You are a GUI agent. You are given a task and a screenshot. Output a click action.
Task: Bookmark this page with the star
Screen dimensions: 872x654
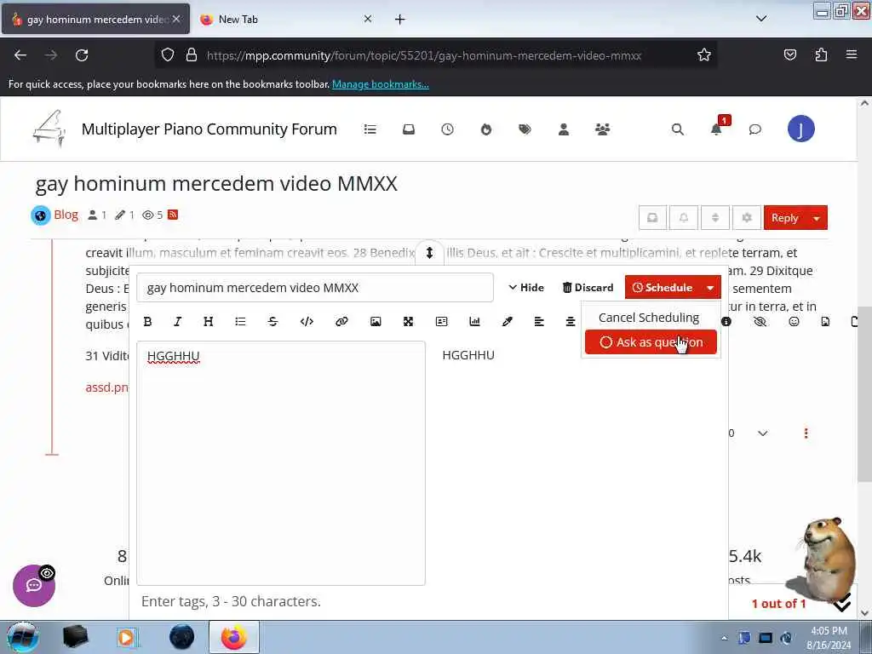tap(704, 55)
